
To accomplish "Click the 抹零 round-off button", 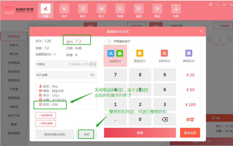I will 190,119.
